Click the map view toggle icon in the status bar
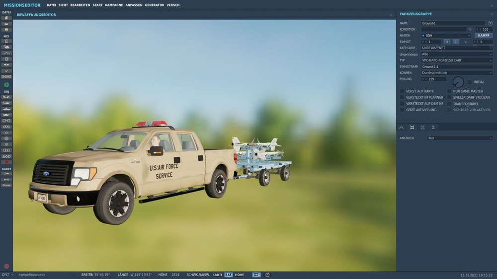Screen dimensions: 497x279 coord(256,275)
